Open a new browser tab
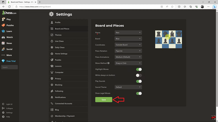Screen dimensions: 218x122 40,2
